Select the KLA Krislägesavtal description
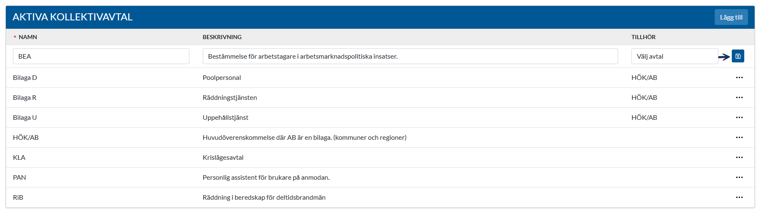The height and width of the screenshot is (213, 758). click(223, 158)
